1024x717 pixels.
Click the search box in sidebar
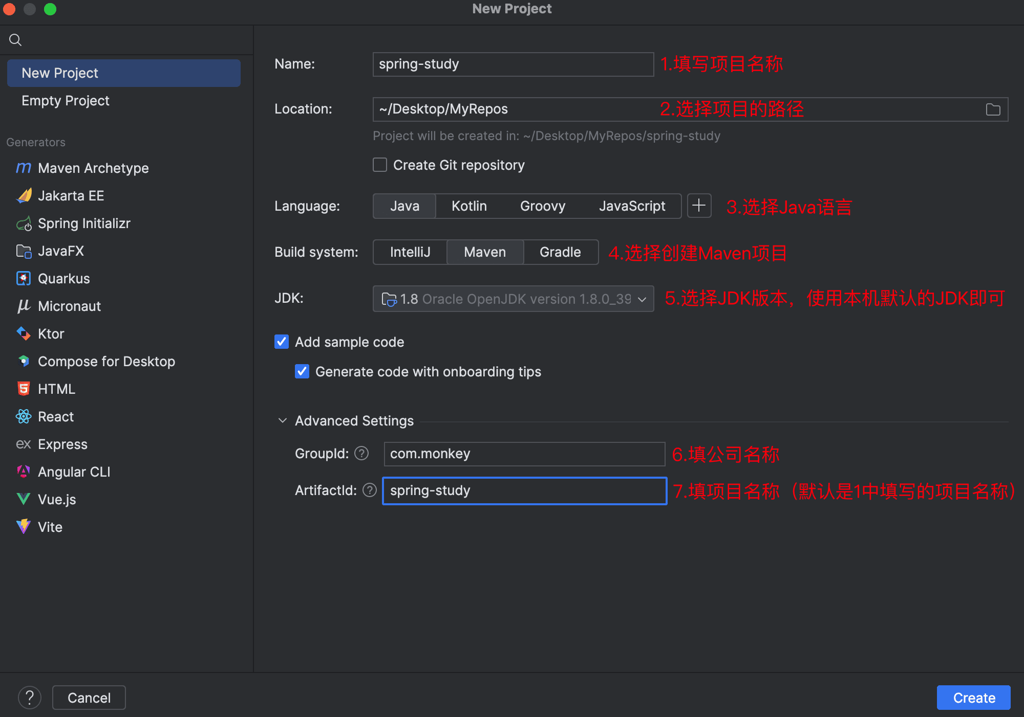click(x=127, y=40)
